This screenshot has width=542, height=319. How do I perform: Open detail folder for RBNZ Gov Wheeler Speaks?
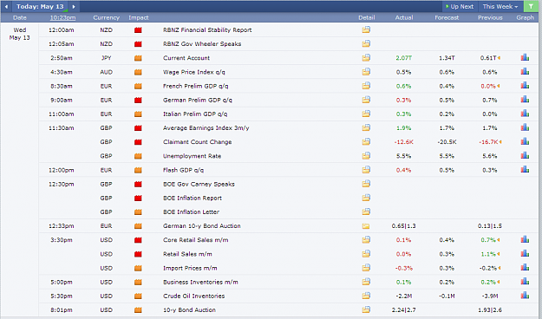(x=366, y=43)
